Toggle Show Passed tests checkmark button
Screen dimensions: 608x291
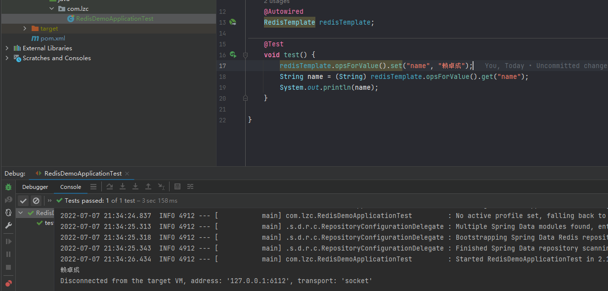pyautogui.click(x=23, y=201)
